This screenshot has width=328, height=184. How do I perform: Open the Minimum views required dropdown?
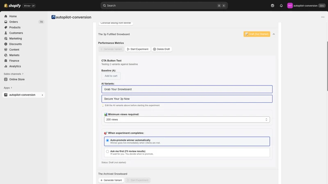[187, 119]
